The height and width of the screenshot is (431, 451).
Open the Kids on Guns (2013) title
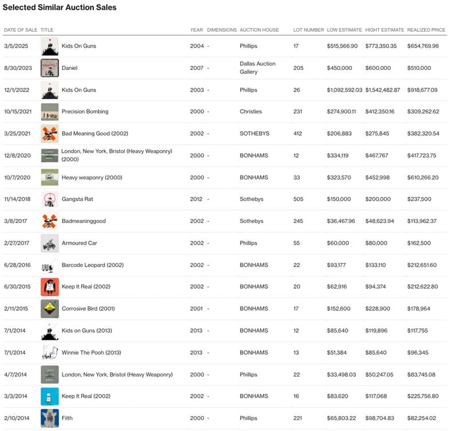[90, 331]
